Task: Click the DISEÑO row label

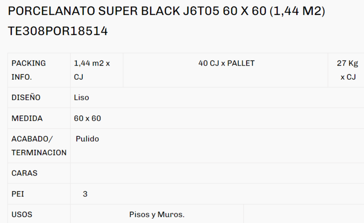Action: point(39,97)
